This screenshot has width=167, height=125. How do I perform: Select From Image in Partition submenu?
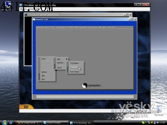pyautogui.click(x=74, y=72)
